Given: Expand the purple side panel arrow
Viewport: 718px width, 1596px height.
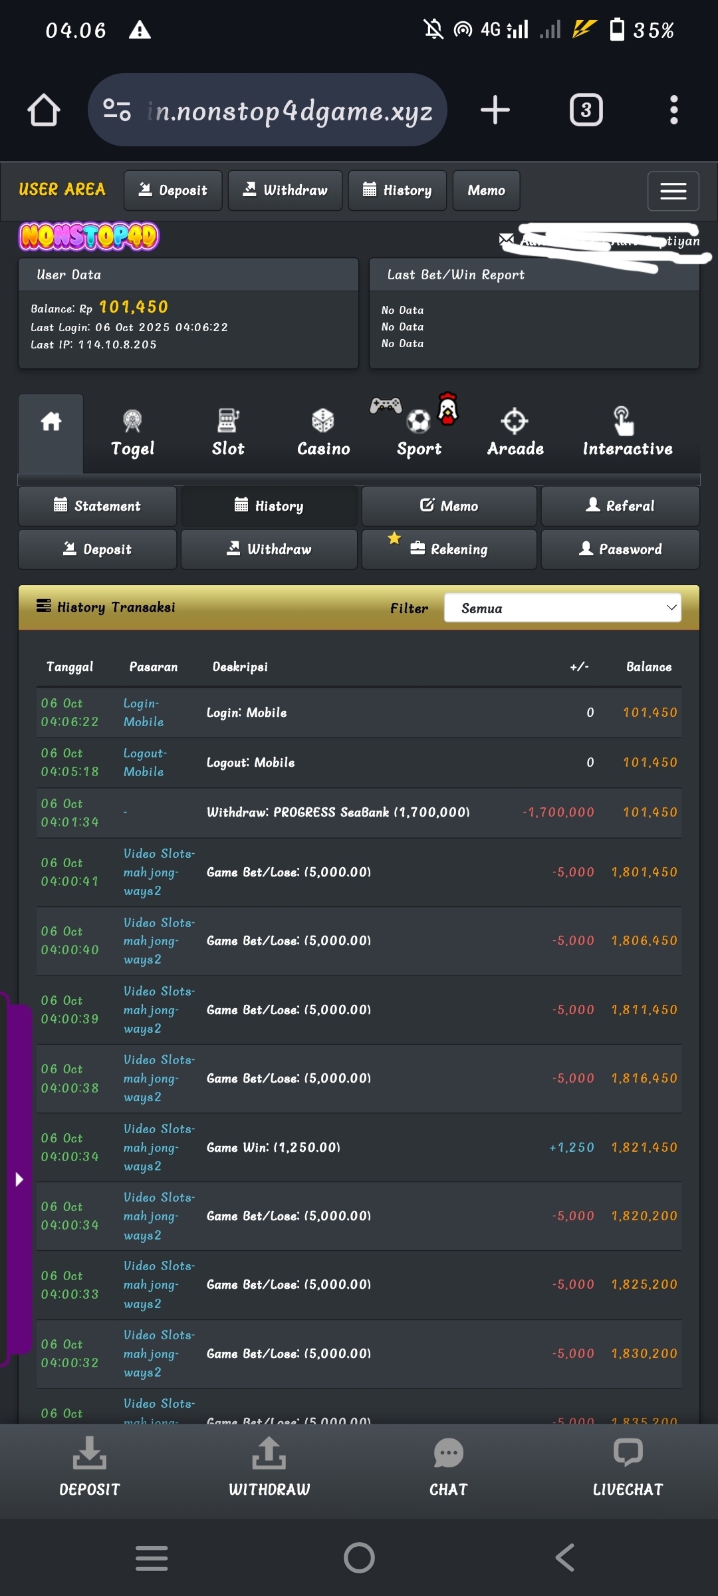Looking at the screenshot, I should point(19,1179).
